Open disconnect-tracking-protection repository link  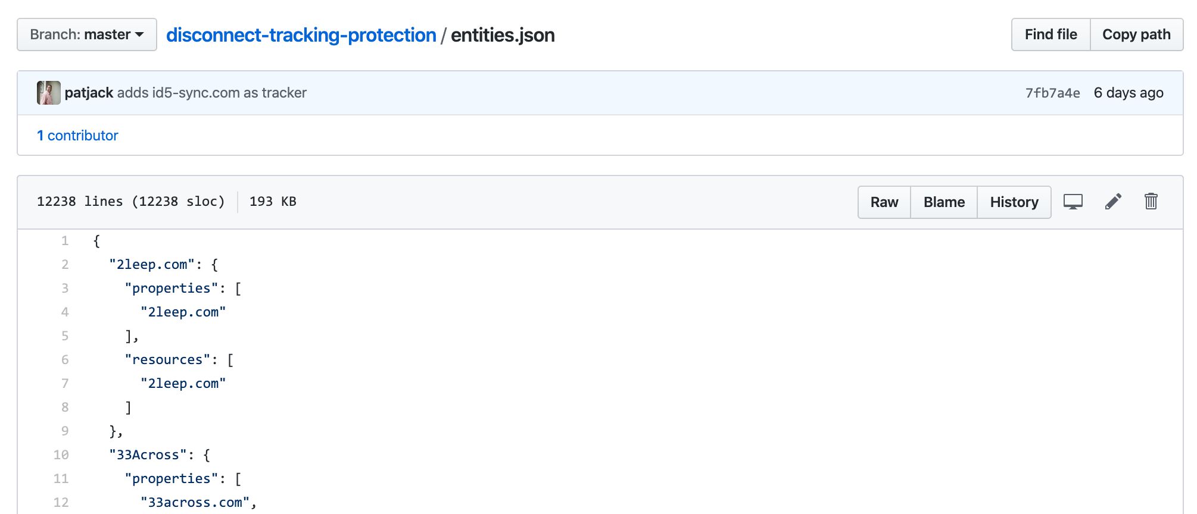click(x=301, y=35)
